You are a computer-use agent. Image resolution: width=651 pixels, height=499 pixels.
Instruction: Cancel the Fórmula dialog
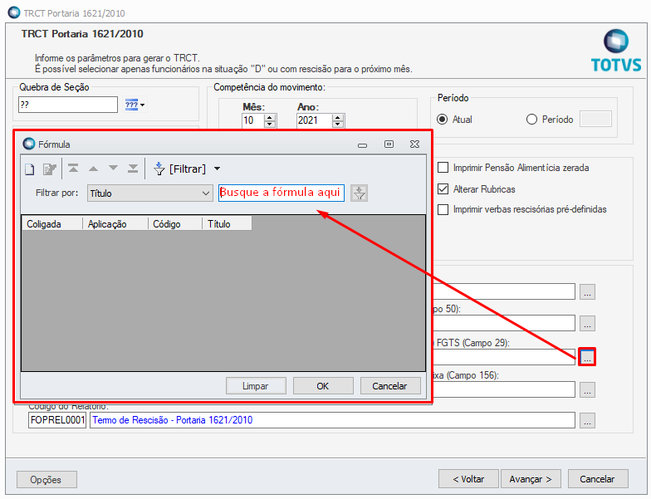point(390,385)
